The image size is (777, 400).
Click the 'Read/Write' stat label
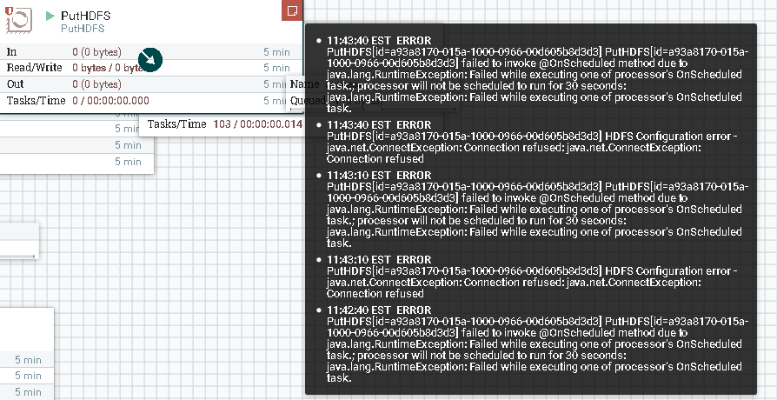(x=34, y=68)
